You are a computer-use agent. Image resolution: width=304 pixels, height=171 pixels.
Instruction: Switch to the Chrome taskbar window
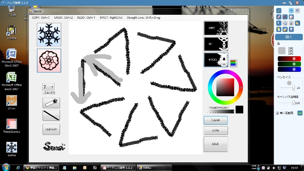(41, 168)
